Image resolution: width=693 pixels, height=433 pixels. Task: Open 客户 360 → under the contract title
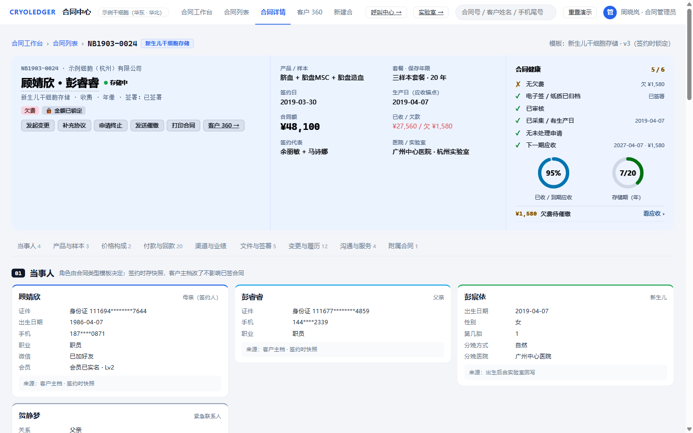224,126
